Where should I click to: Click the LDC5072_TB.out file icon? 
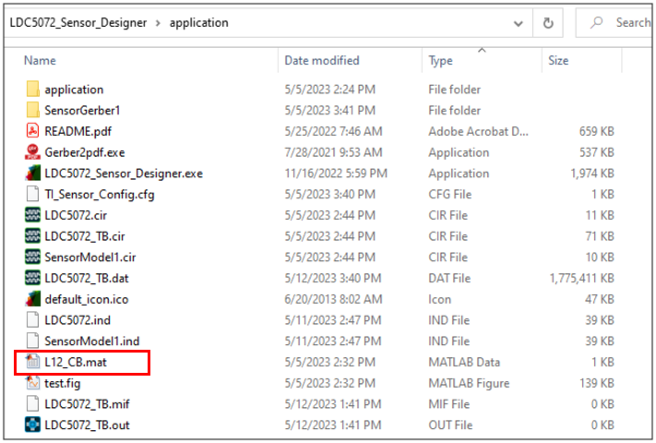(x=33, y=425)
